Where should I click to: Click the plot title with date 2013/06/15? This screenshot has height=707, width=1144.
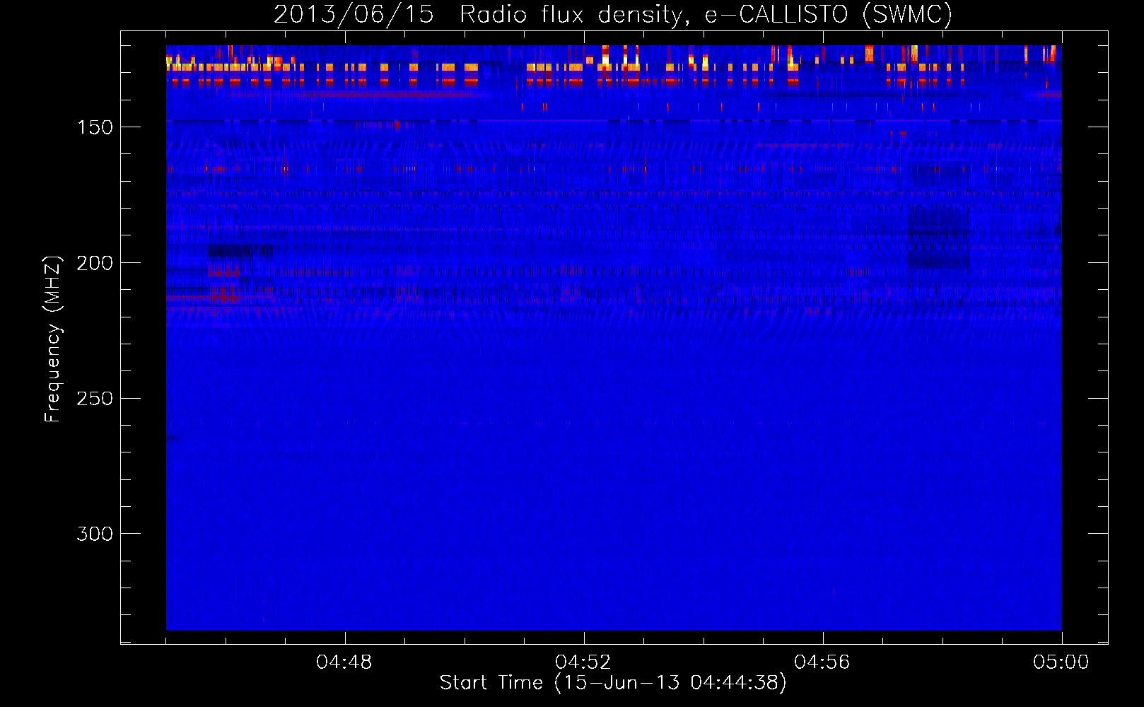point(613,14)
